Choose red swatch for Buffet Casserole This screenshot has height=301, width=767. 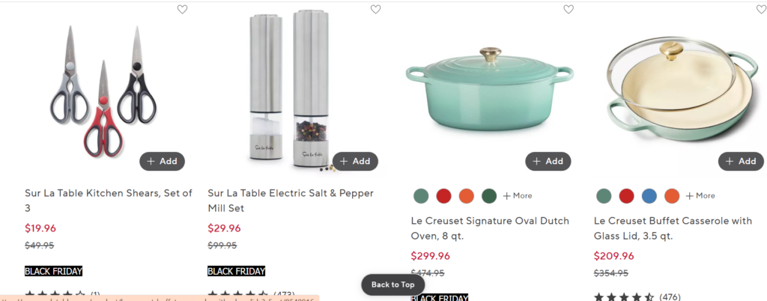626,196
